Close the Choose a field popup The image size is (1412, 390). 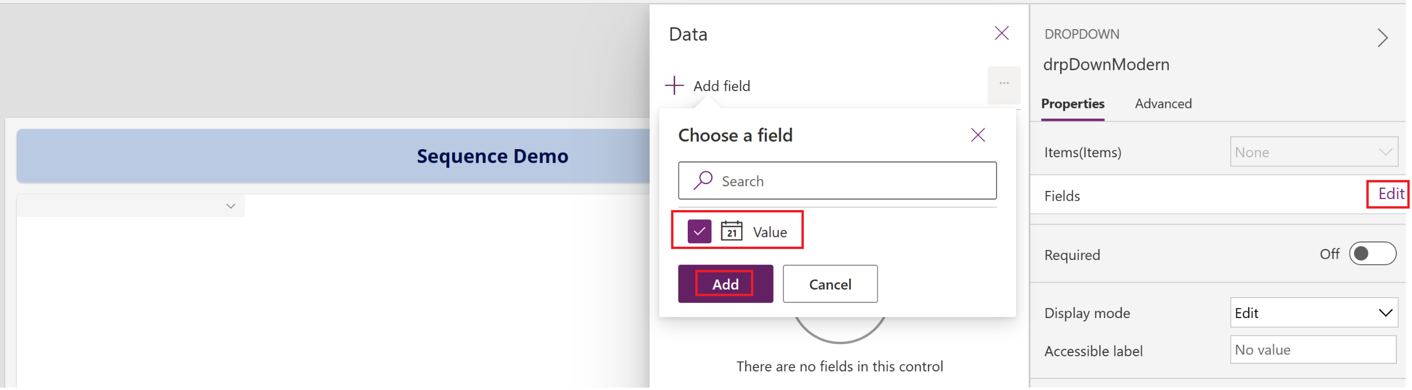tap(977, 135)
